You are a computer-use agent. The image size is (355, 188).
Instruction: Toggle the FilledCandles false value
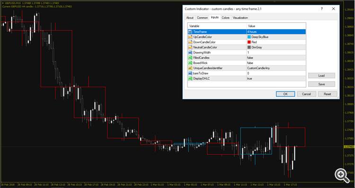(x=276, y=58)
